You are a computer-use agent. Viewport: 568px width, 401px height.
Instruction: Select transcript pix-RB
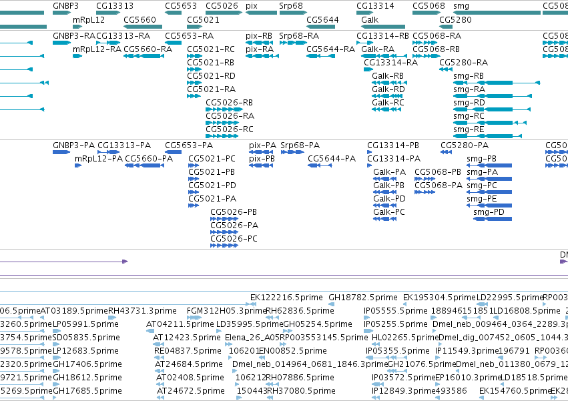(259, 43)
